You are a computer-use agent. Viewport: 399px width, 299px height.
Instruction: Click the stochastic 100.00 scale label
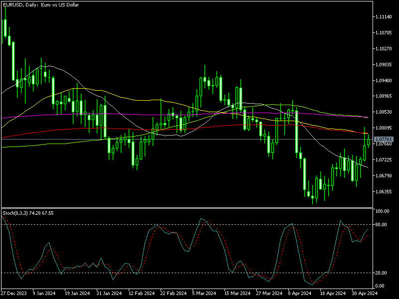point(383,211)
